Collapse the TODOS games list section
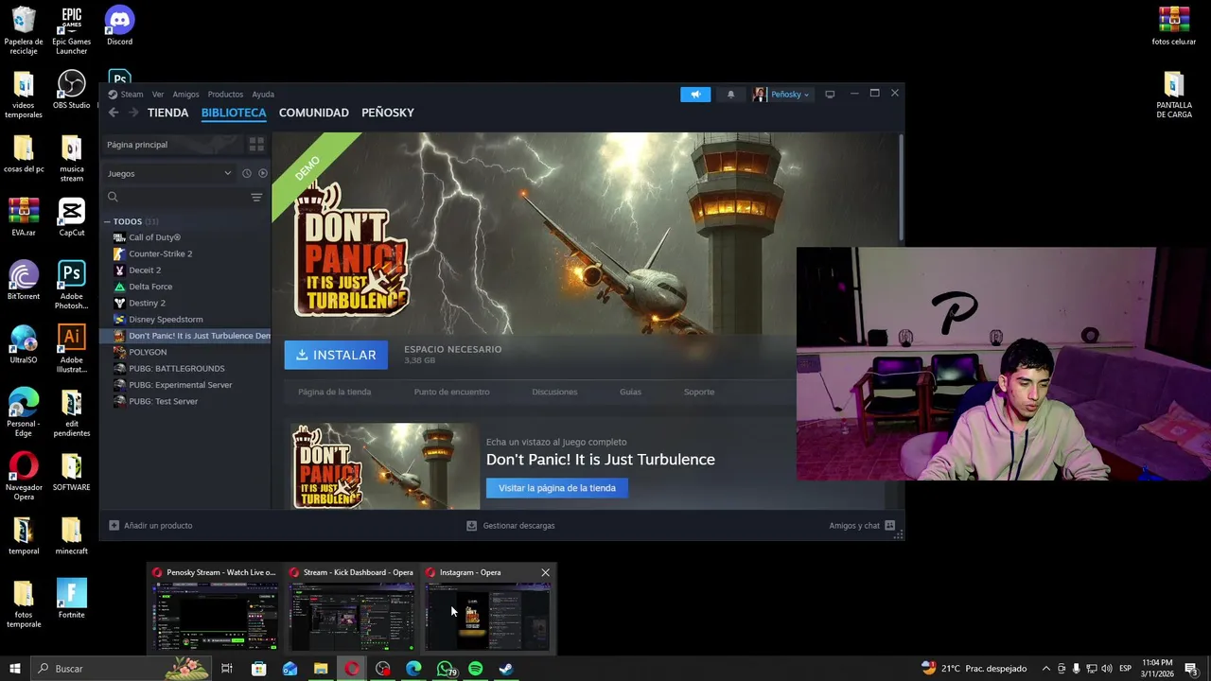Screen dimensions: 1211x681 tap(108, 221)
